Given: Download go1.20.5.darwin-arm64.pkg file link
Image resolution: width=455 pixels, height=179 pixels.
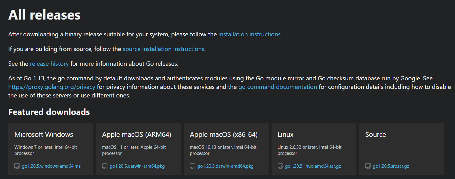Looking at the screenshot, I should click(137, 166).
